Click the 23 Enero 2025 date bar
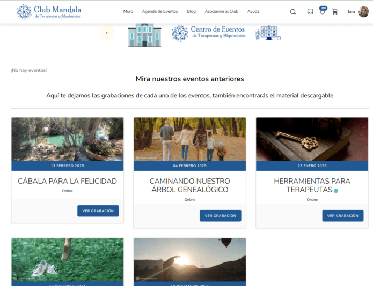Image resolution: width=373 pixels, height=286 pixels. [x=312, y=165]
